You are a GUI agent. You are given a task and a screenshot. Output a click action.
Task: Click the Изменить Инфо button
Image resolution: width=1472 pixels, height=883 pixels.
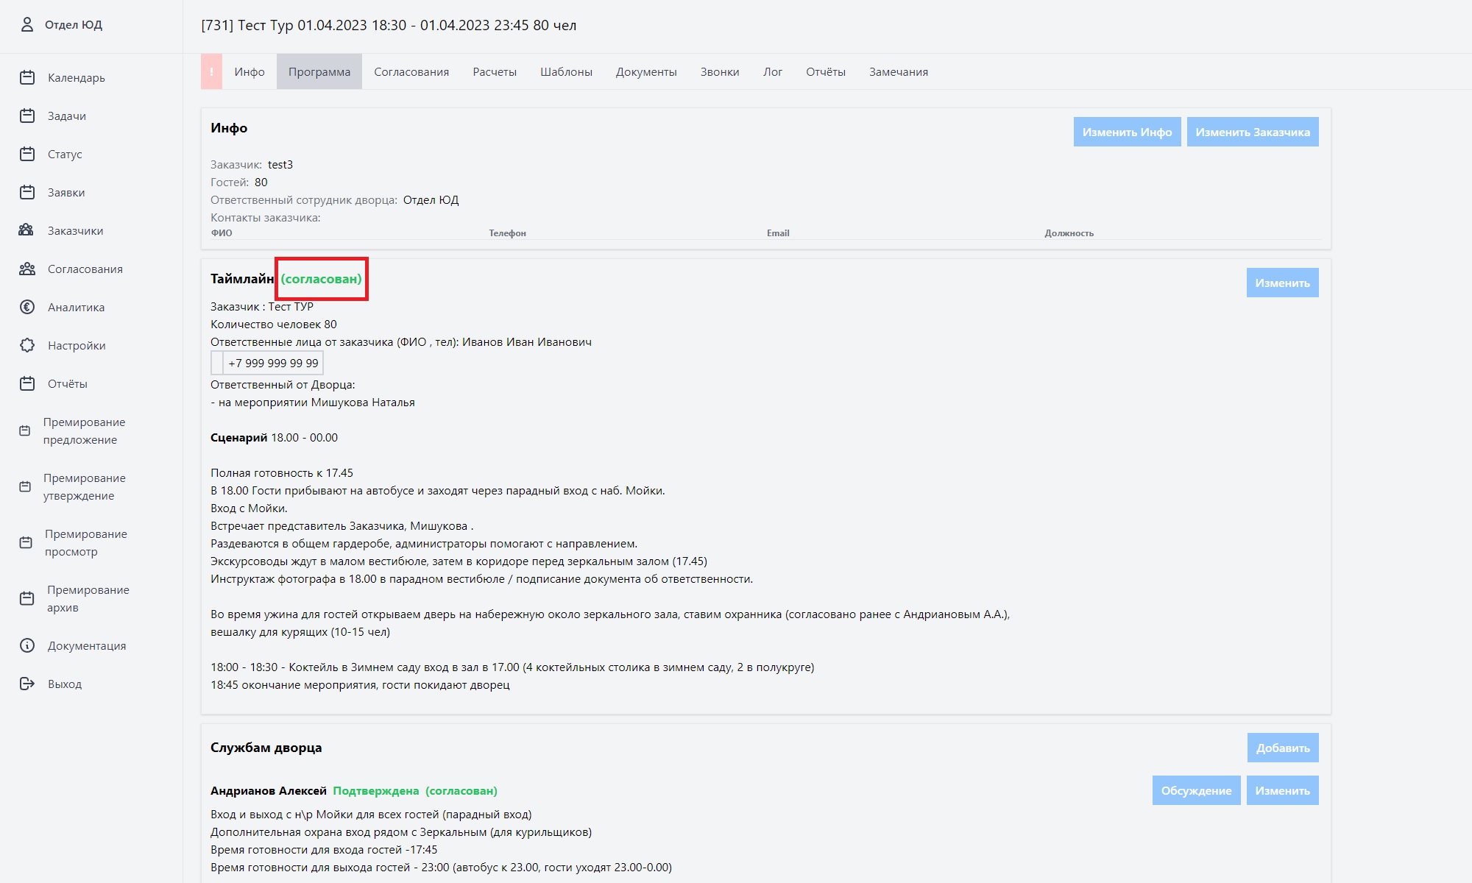pyautogui.click(x=1127, y=132)
